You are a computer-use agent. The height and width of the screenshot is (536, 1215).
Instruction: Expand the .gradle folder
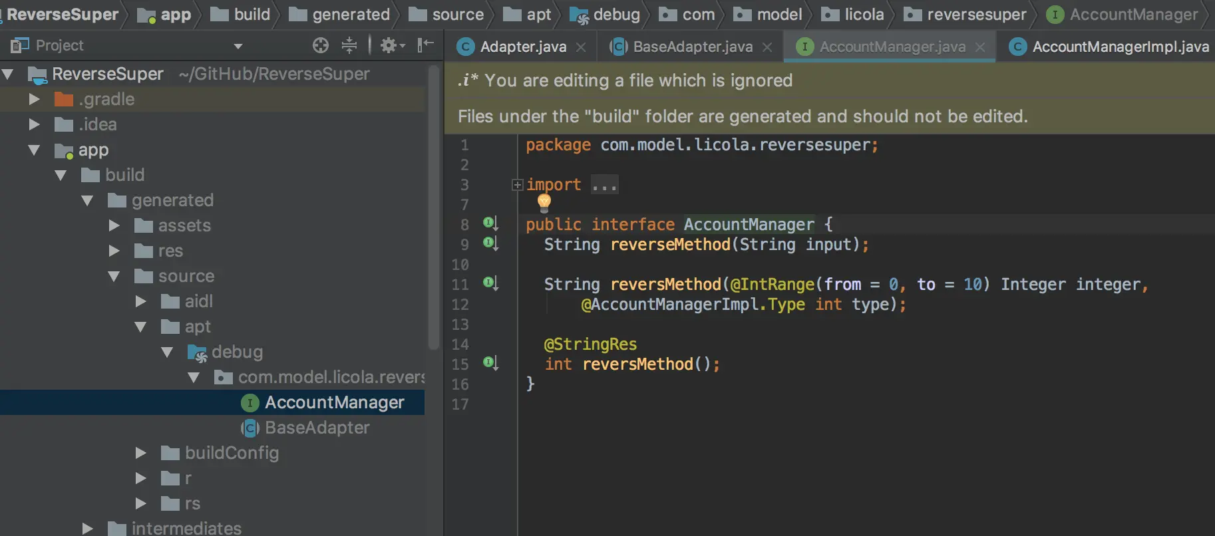[35, 99]
